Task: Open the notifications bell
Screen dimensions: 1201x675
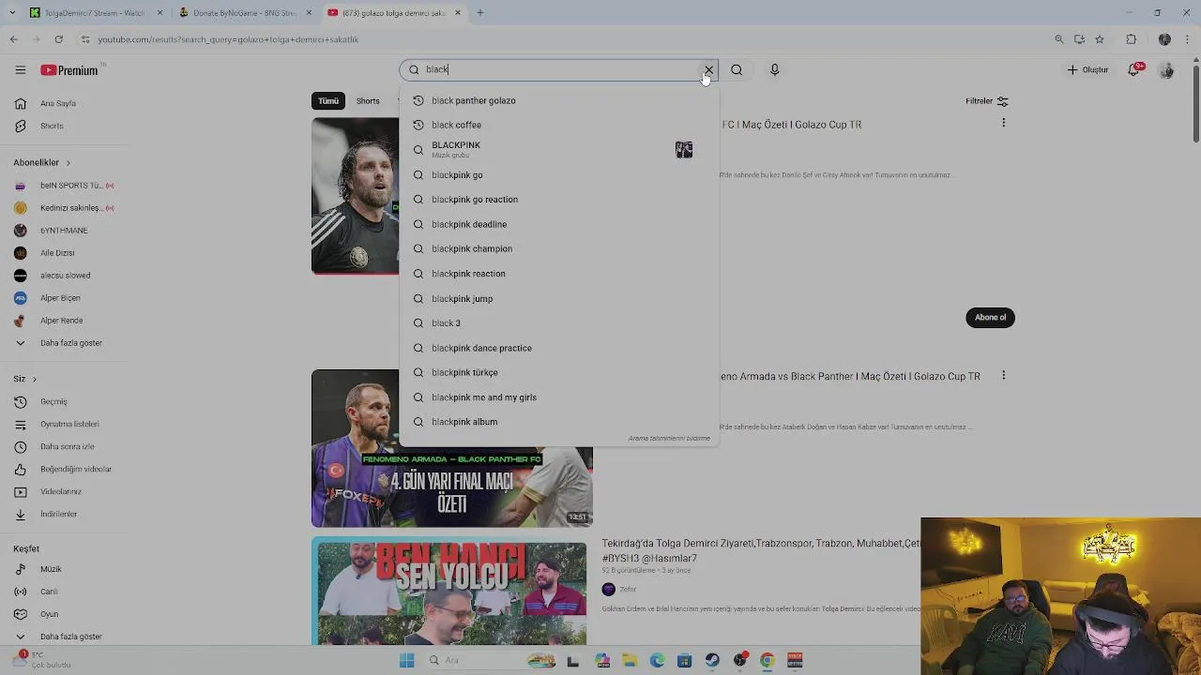Action: [1133, 70]
